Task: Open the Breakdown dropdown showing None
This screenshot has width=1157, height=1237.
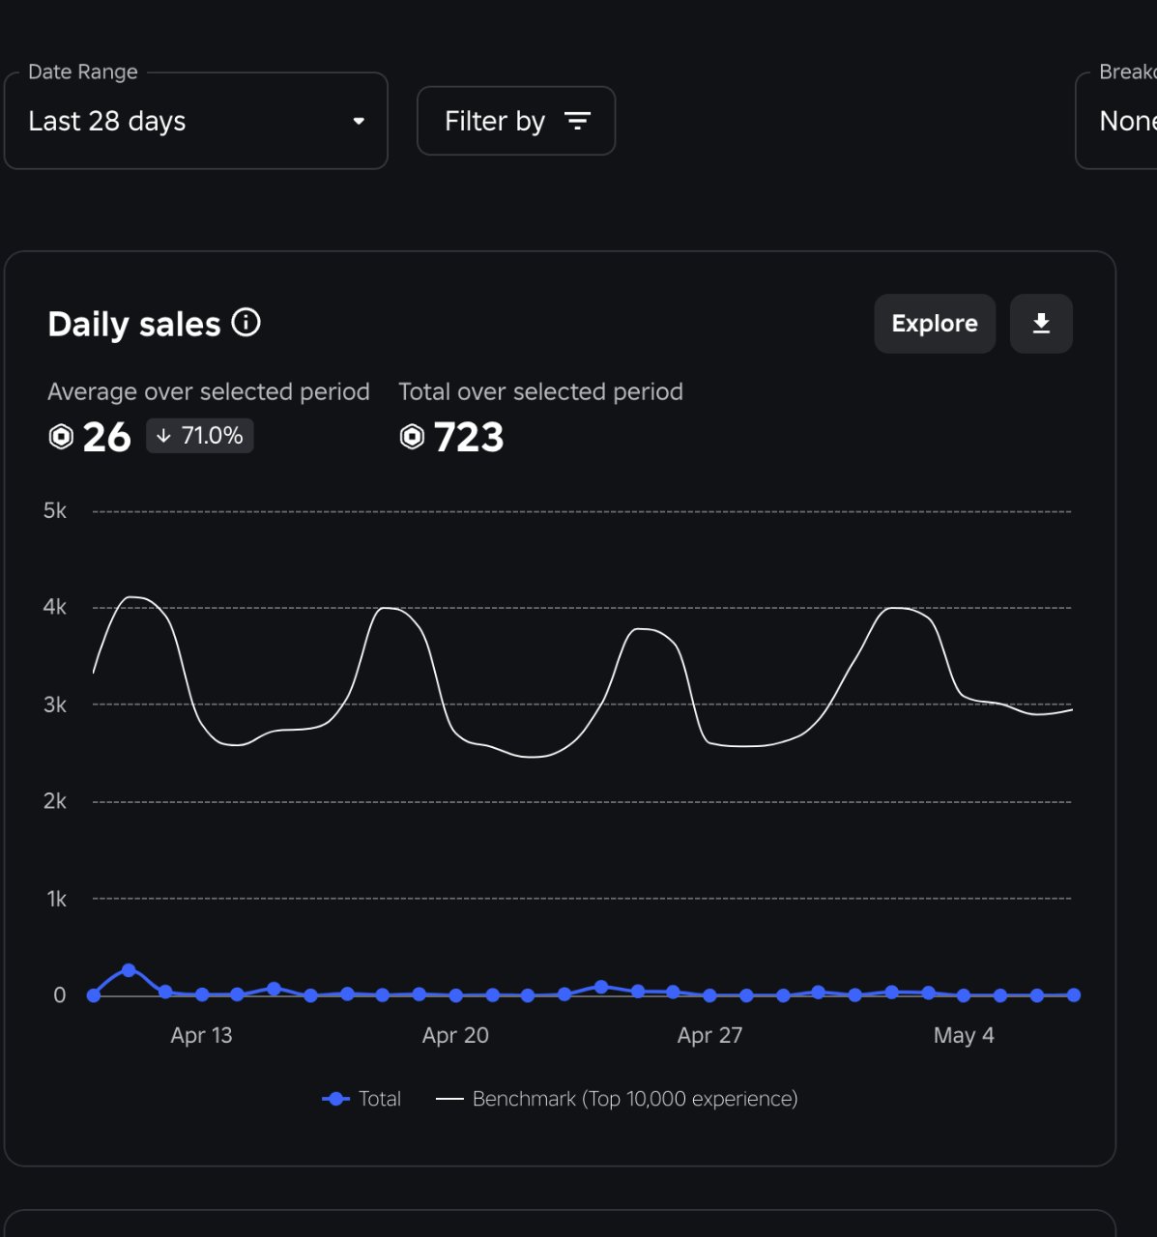Action: tap(1117, 121)
